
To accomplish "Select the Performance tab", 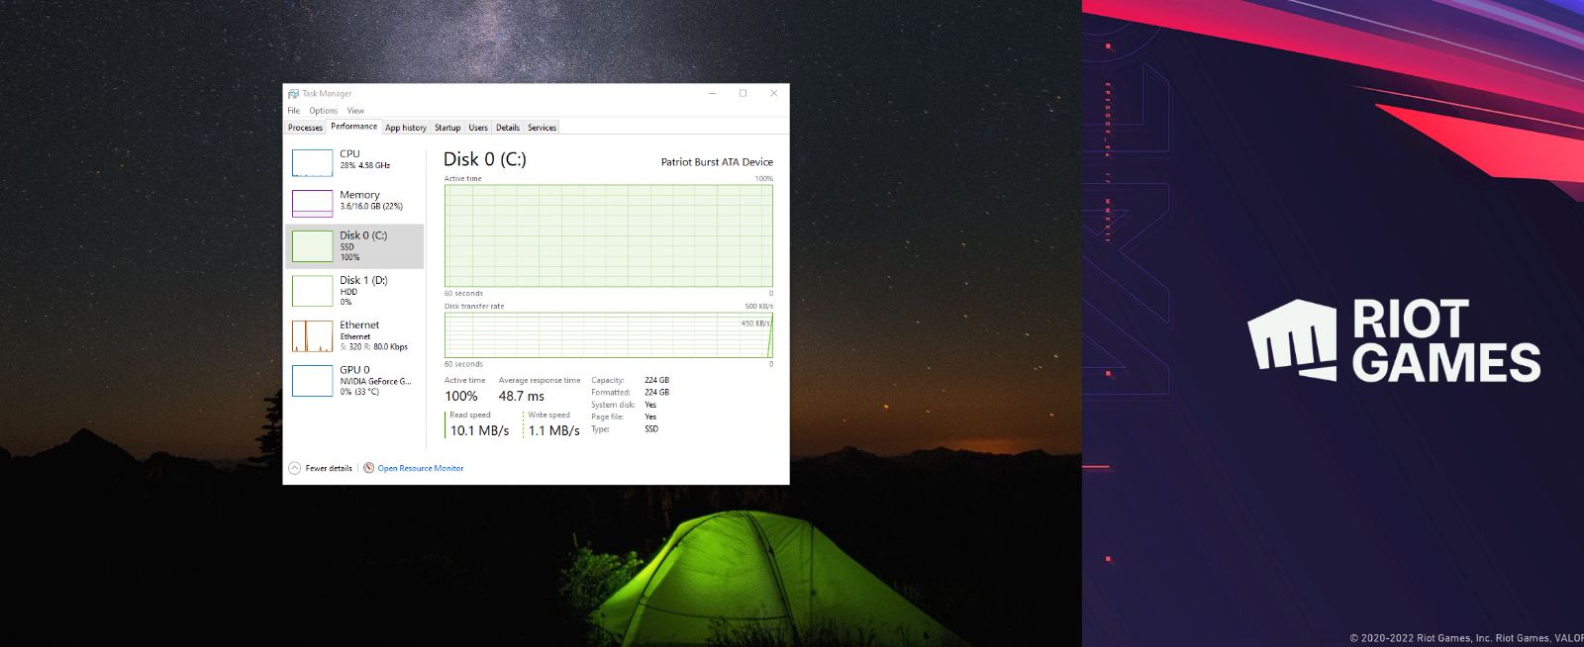I will 353,127.
